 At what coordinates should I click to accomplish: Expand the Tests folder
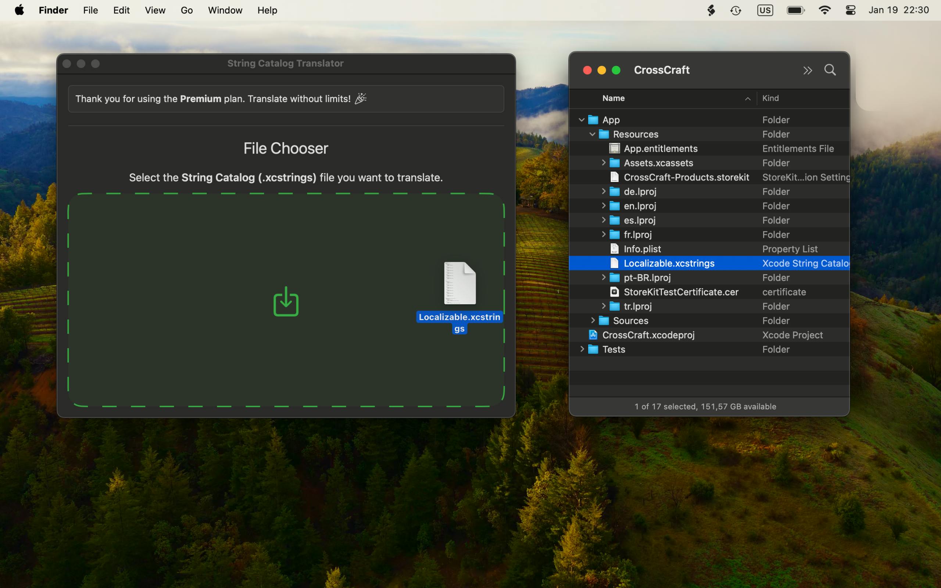click(582, 349)
